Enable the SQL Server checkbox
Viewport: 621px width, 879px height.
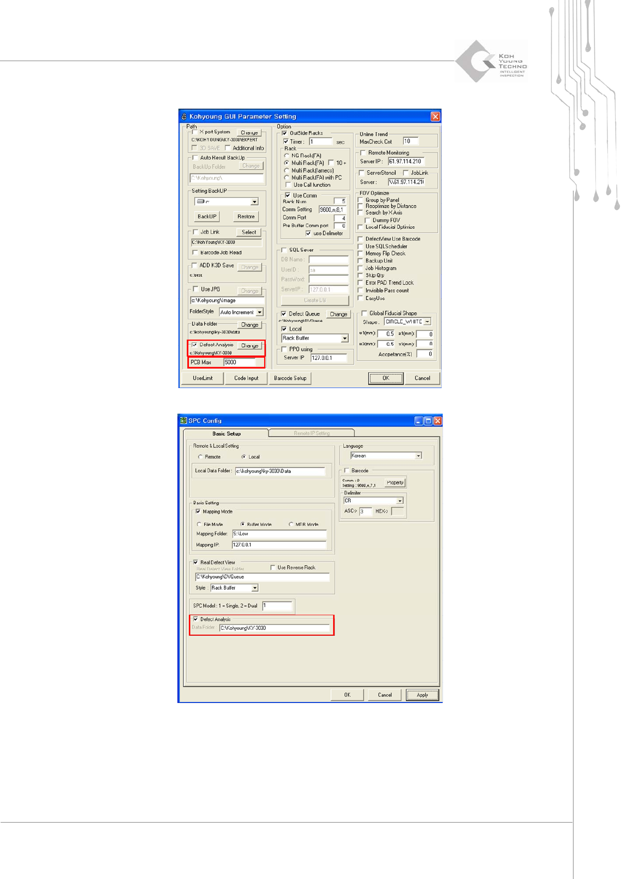[x=284, y=250]
